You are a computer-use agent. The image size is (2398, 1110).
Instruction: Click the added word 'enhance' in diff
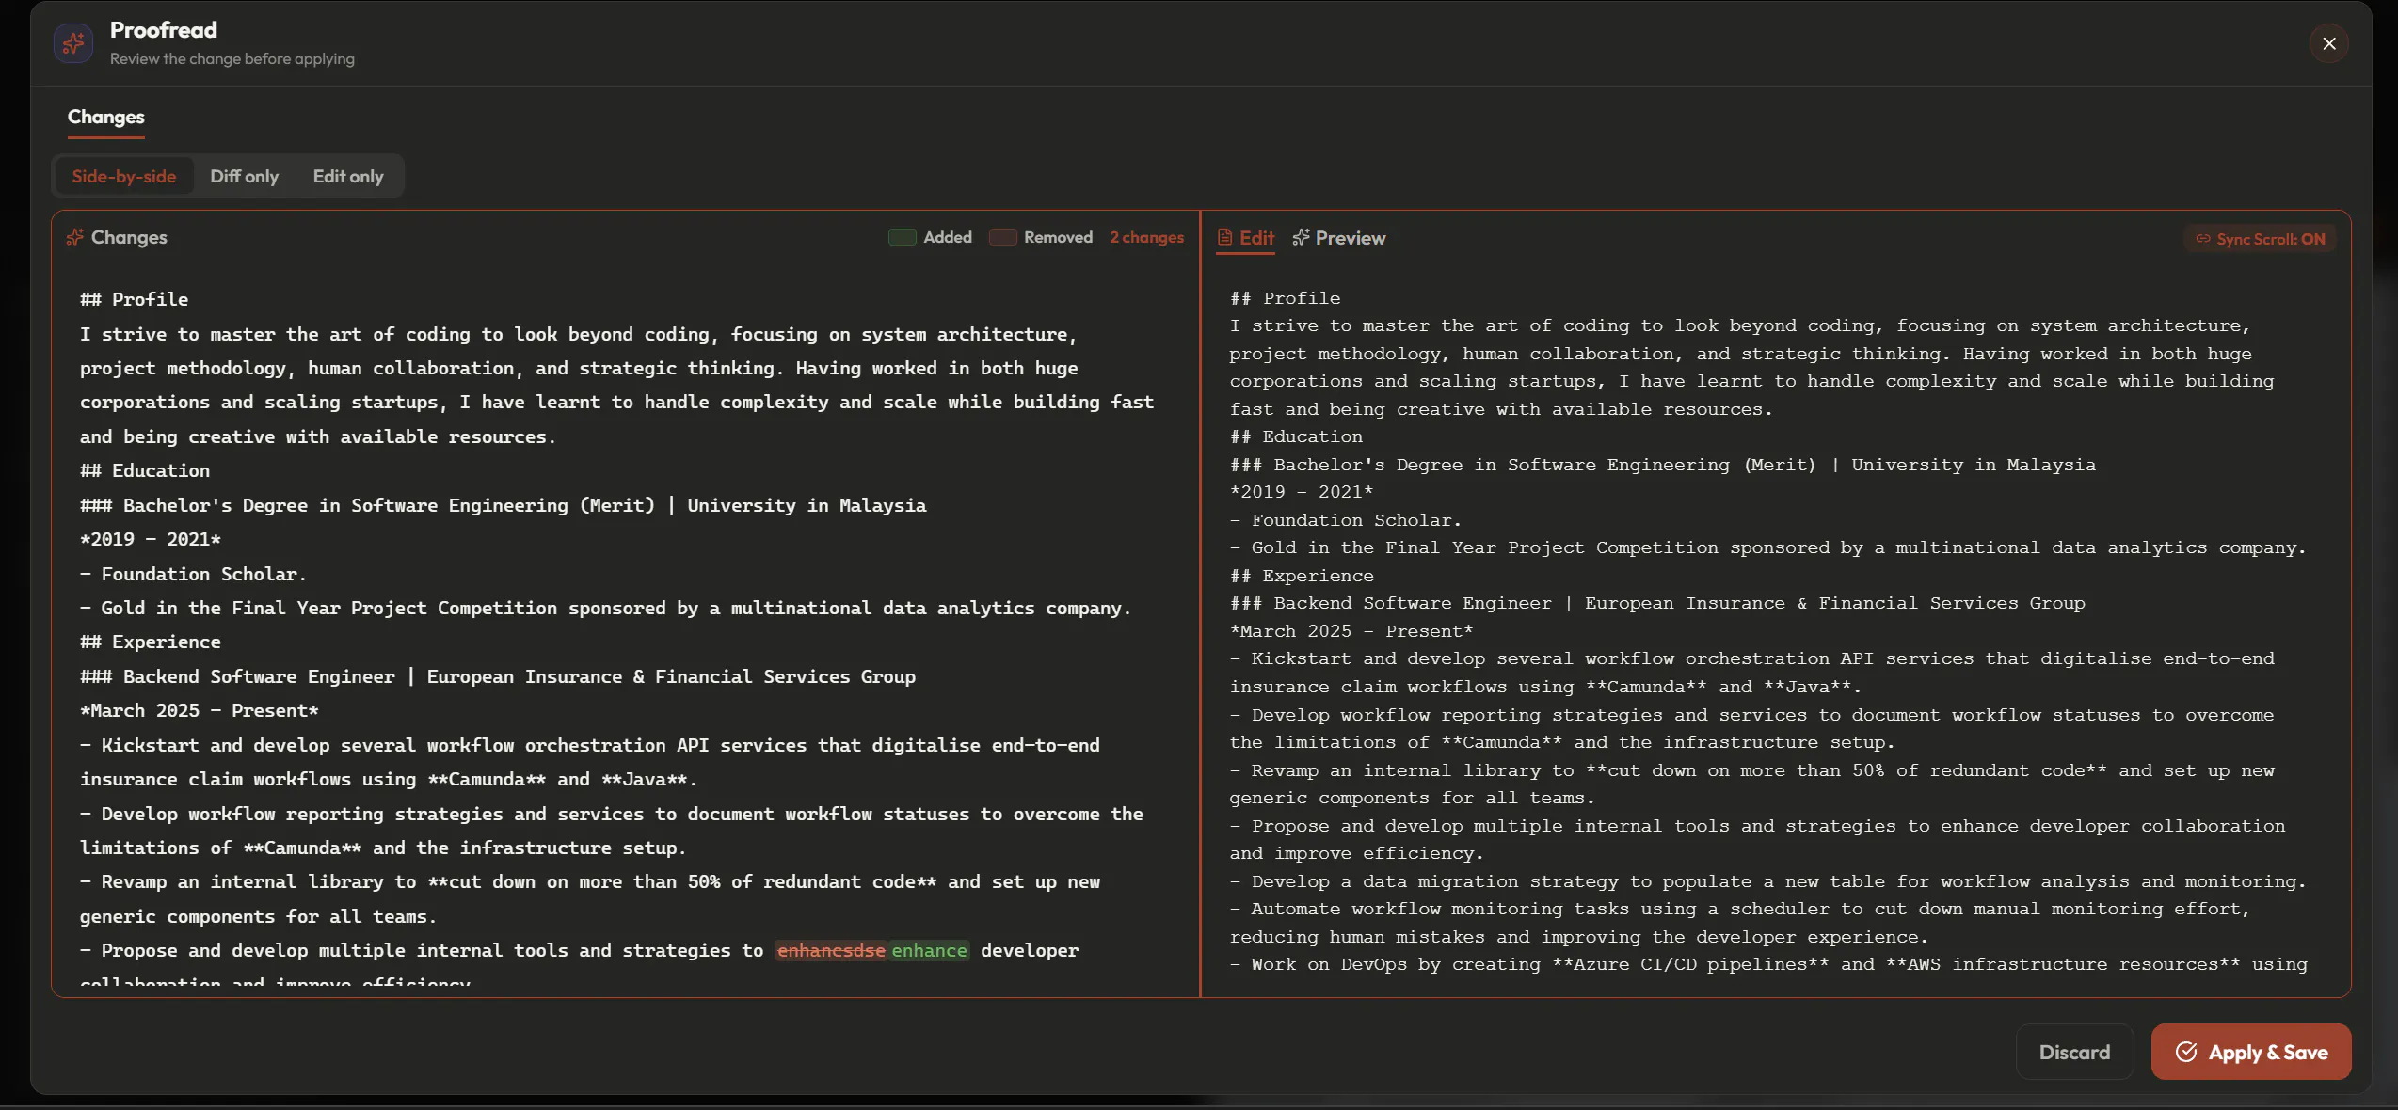pyautogui.click(x=929, y=950)
